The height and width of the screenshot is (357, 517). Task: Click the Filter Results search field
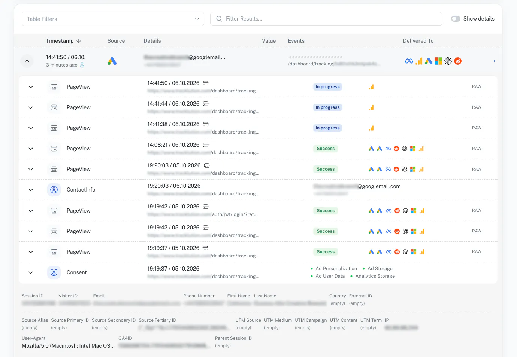[326, 19]
